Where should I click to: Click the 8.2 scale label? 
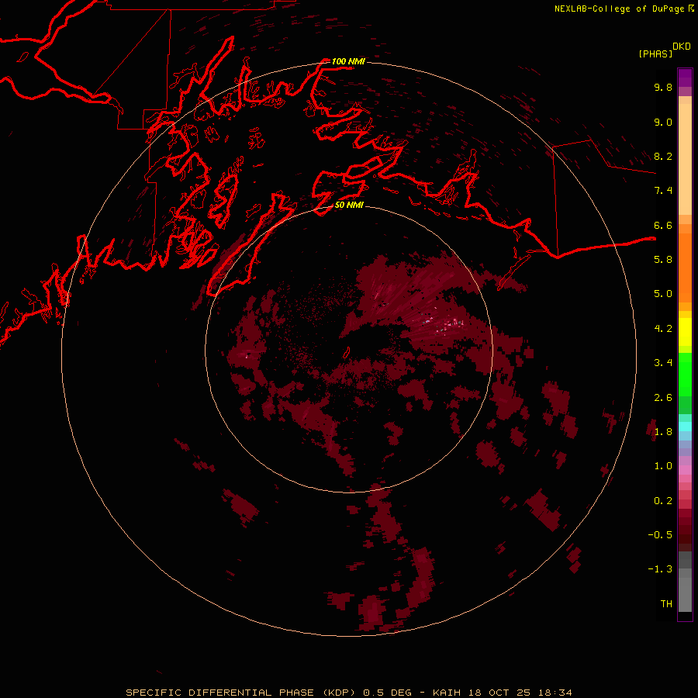[x=663, y=156]
